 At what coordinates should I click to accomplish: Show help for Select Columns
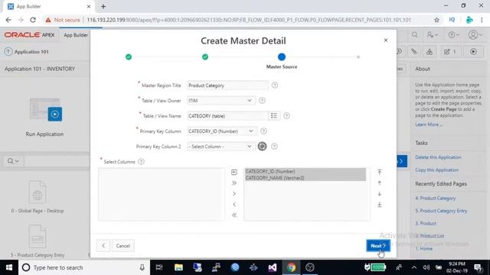[x=141, y=161]
